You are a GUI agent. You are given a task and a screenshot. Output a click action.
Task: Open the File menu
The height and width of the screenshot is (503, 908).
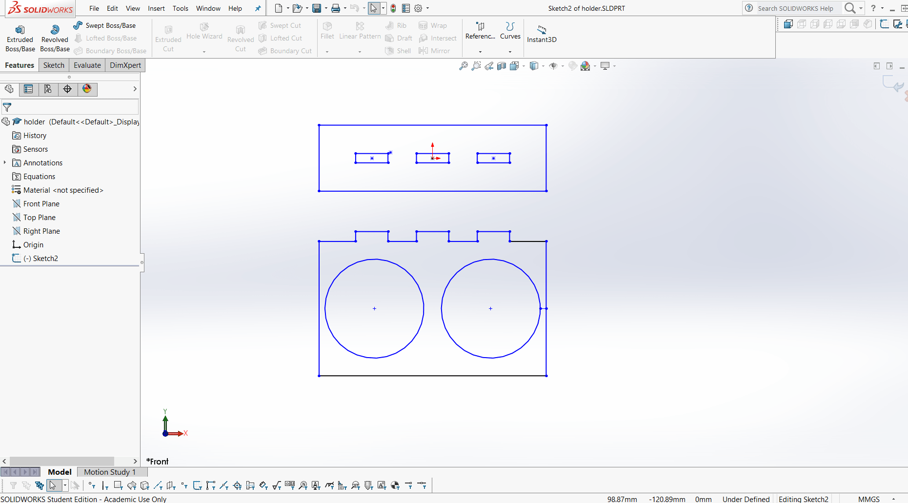pos(94,8)
